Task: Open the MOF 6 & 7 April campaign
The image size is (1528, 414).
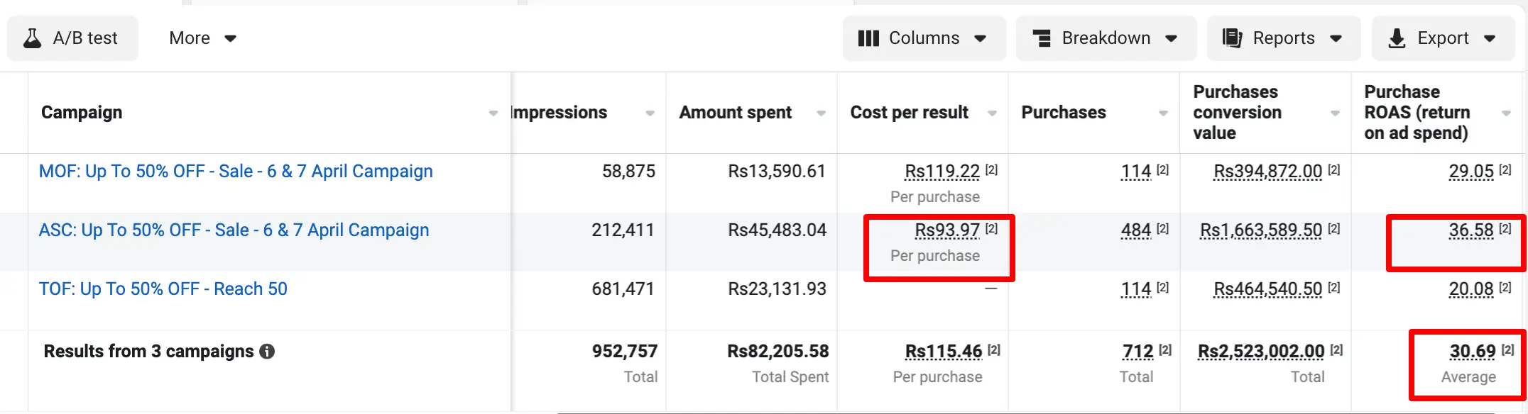Action: (236, 172)
